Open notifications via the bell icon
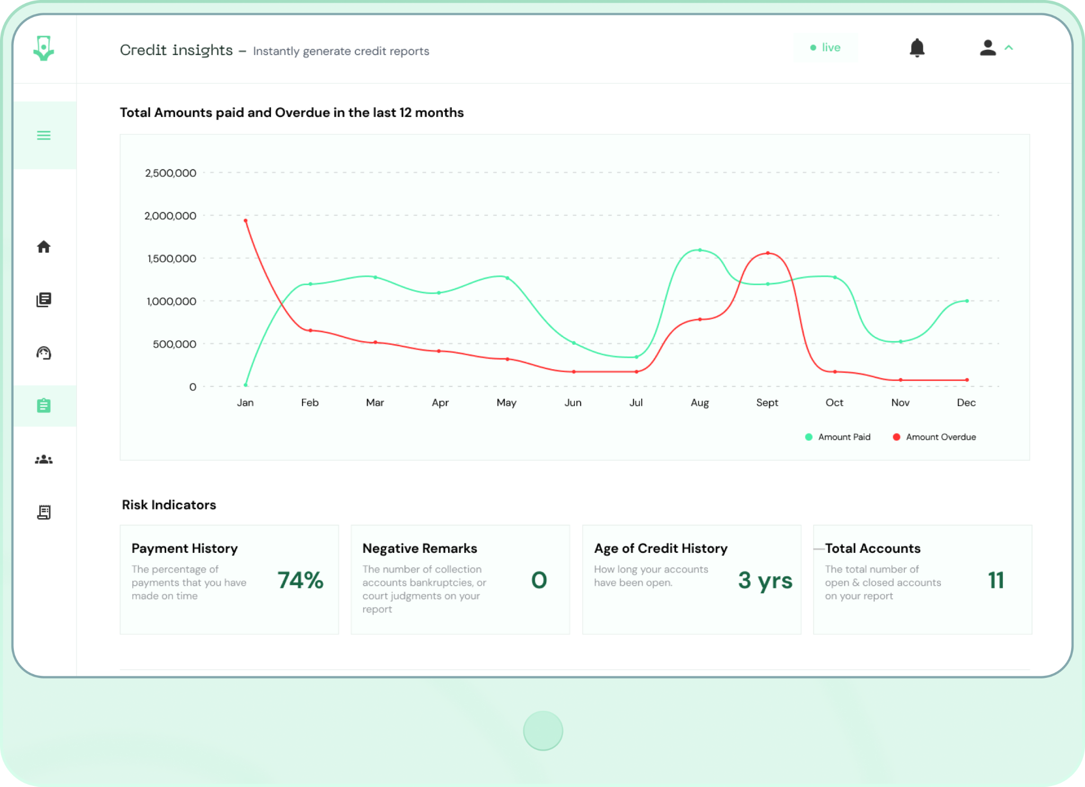The width and height of the screenshot is (1085, 787). click(918, 48)
